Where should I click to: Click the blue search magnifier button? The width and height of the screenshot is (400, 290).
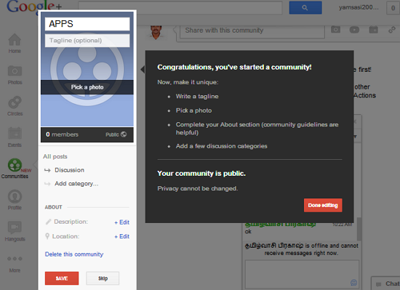pos(305,8)
